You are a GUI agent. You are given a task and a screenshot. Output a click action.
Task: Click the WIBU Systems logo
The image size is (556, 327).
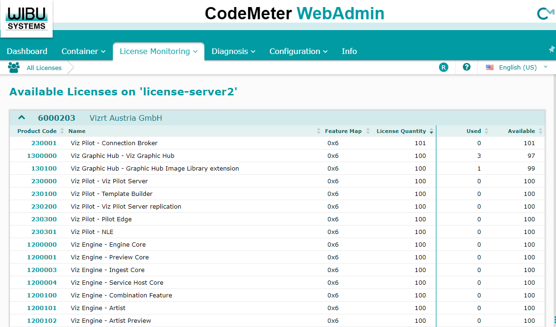pos(27,18)
